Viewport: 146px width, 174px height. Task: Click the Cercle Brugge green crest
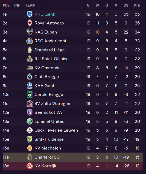tap(30, 95)
